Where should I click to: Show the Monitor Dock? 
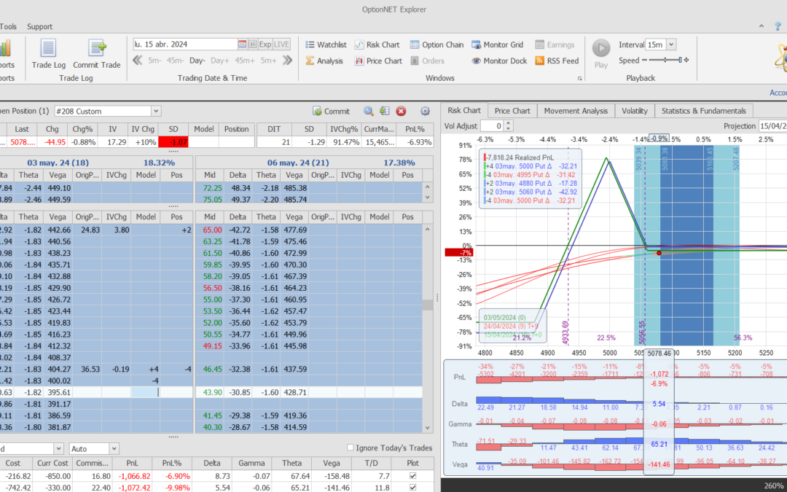[x=498, y=61]
